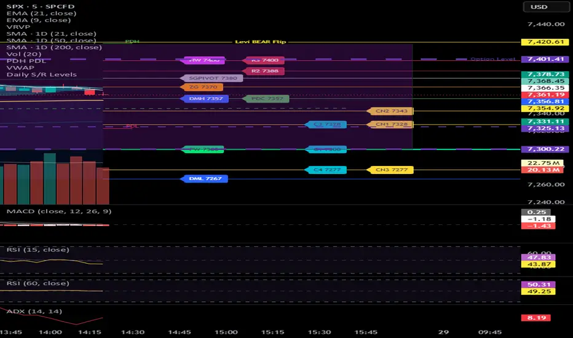Select the CN1 7328 level tag
The width and height of the screenshot is (573, 338).
point(390,125)
